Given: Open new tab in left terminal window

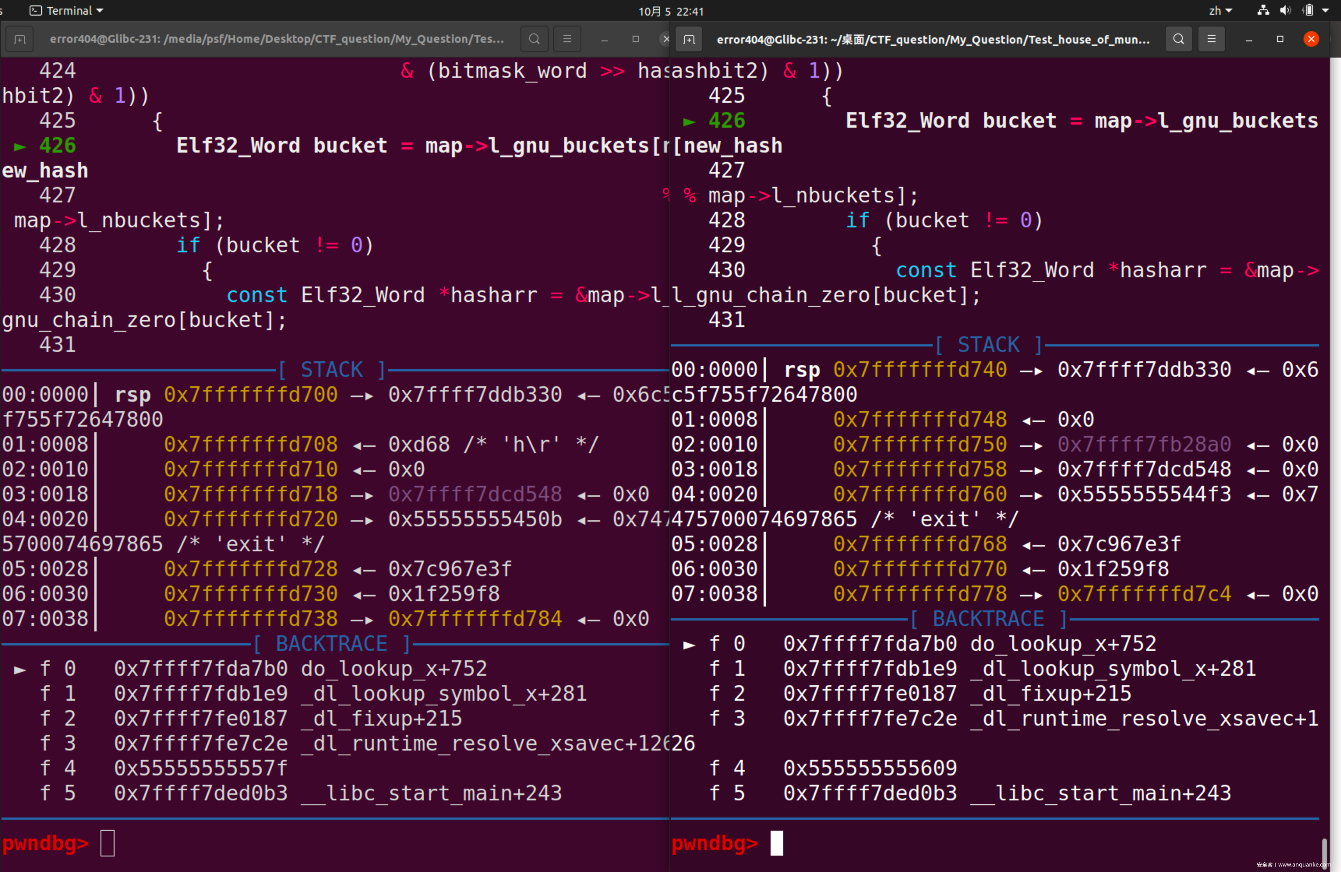Looking at the screenshot, I should point(20,39).
